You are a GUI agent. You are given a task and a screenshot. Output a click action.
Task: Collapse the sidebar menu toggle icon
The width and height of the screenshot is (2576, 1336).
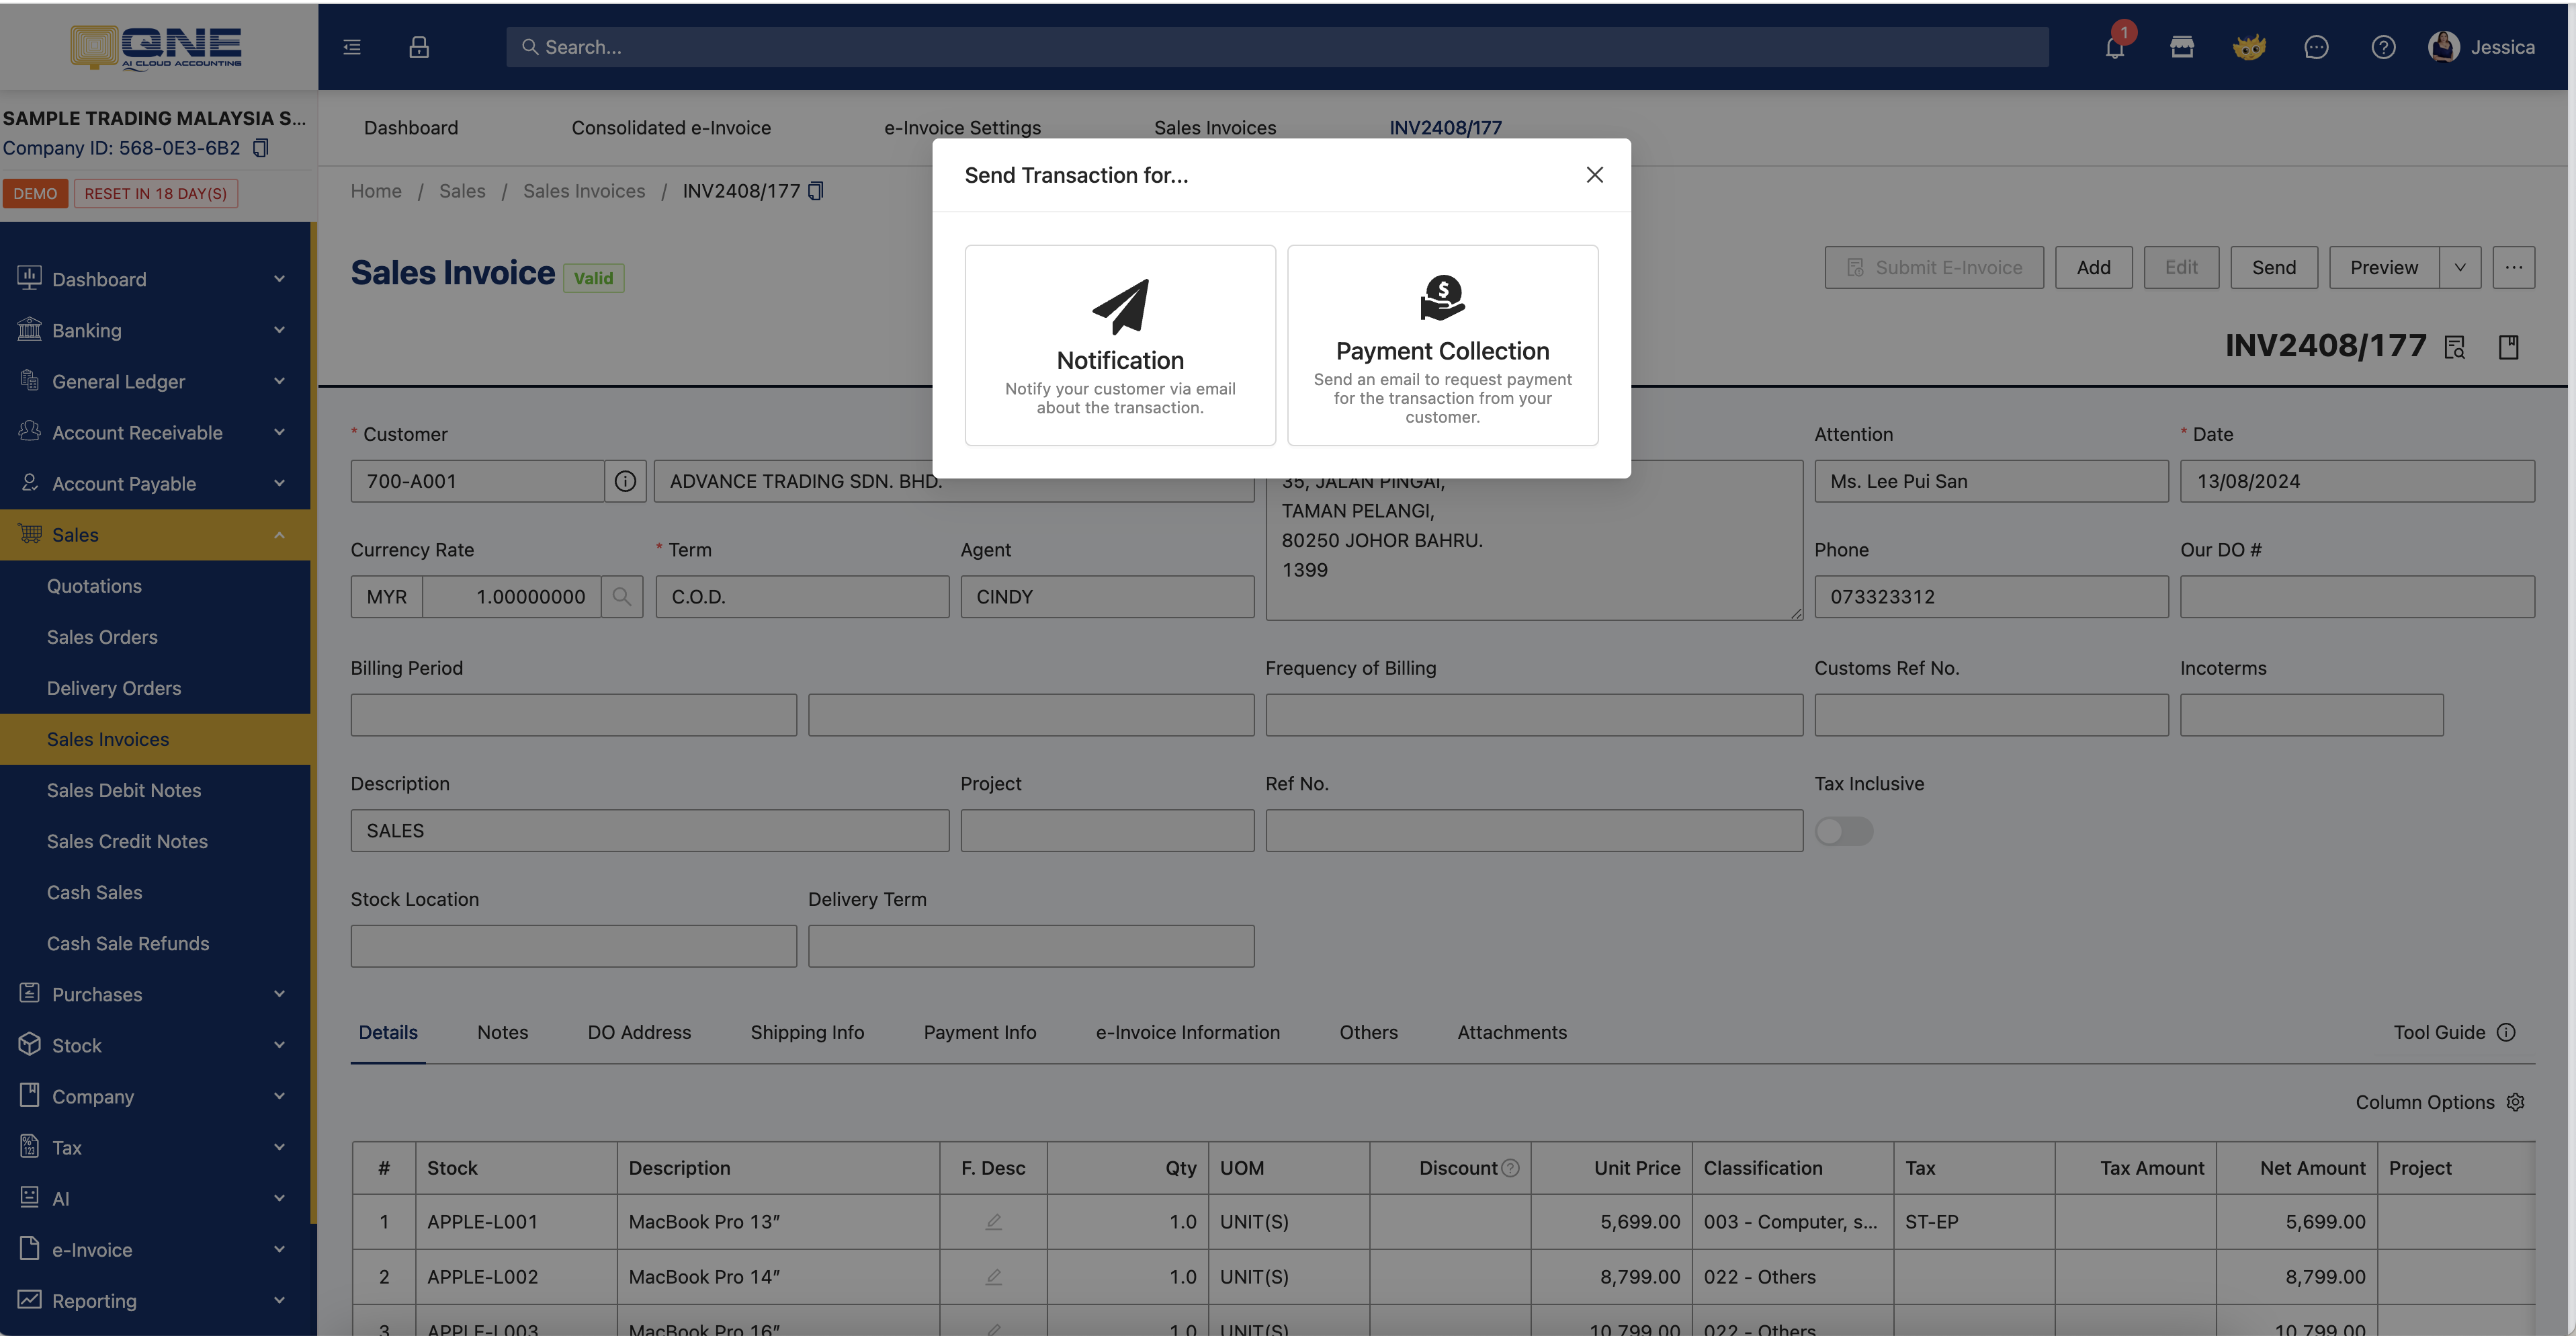tap(352, 47)
